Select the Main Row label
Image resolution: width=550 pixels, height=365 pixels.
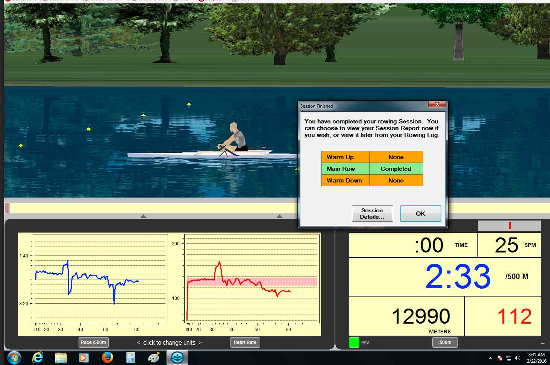click(x=345, y=169)
